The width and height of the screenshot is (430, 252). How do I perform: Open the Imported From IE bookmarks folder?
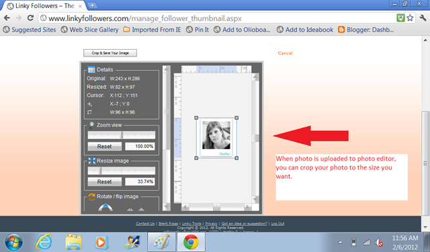[x=153, y=30]
